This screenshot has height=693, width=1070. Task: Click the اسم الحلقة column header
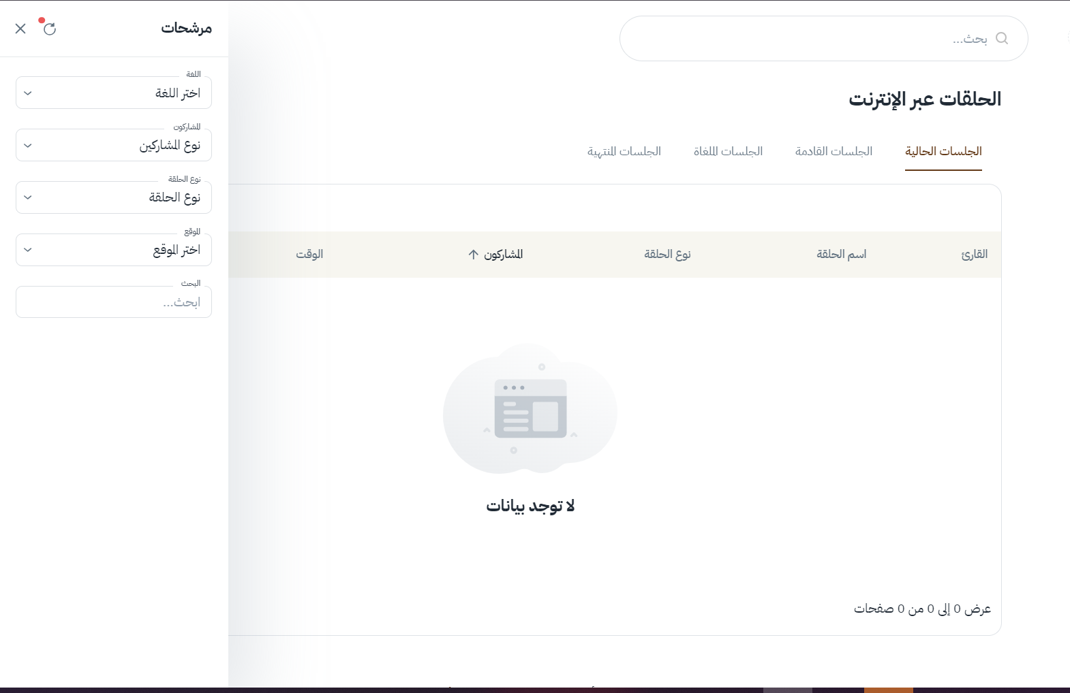841,255
